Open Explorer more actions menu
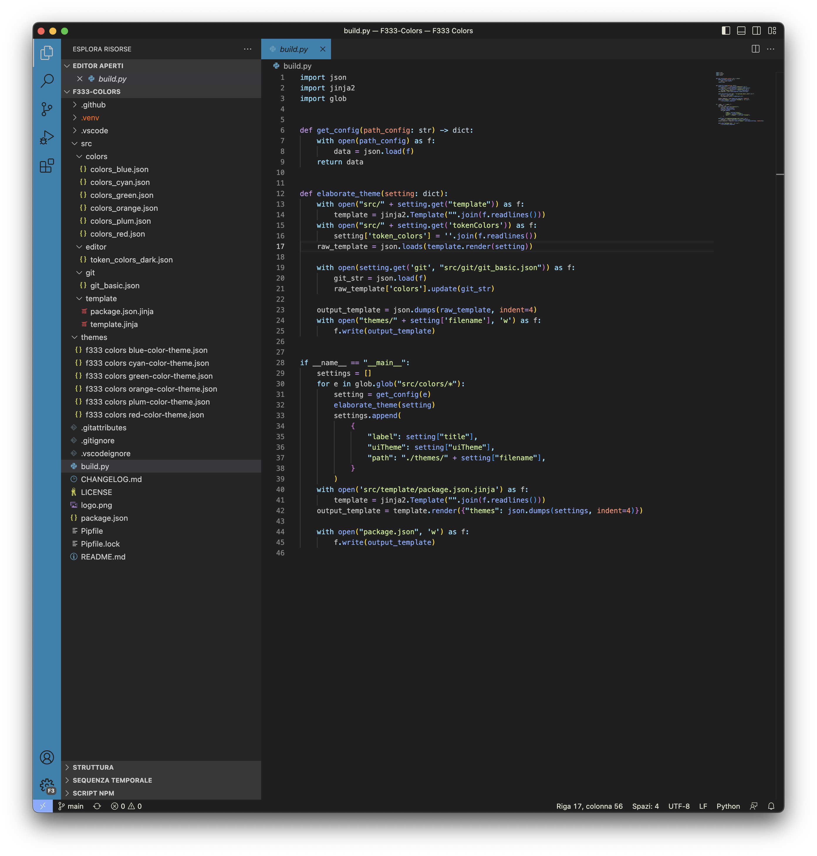 (x=247, y=49)
